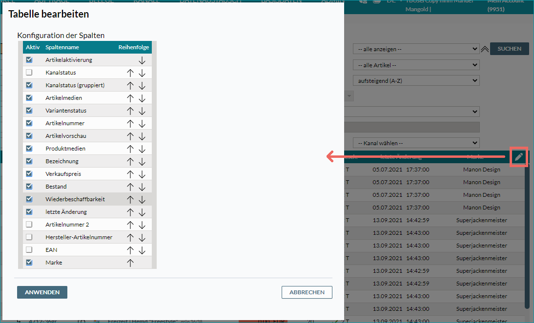Move Verkaufspreis column up

click(x=130, y=174)
